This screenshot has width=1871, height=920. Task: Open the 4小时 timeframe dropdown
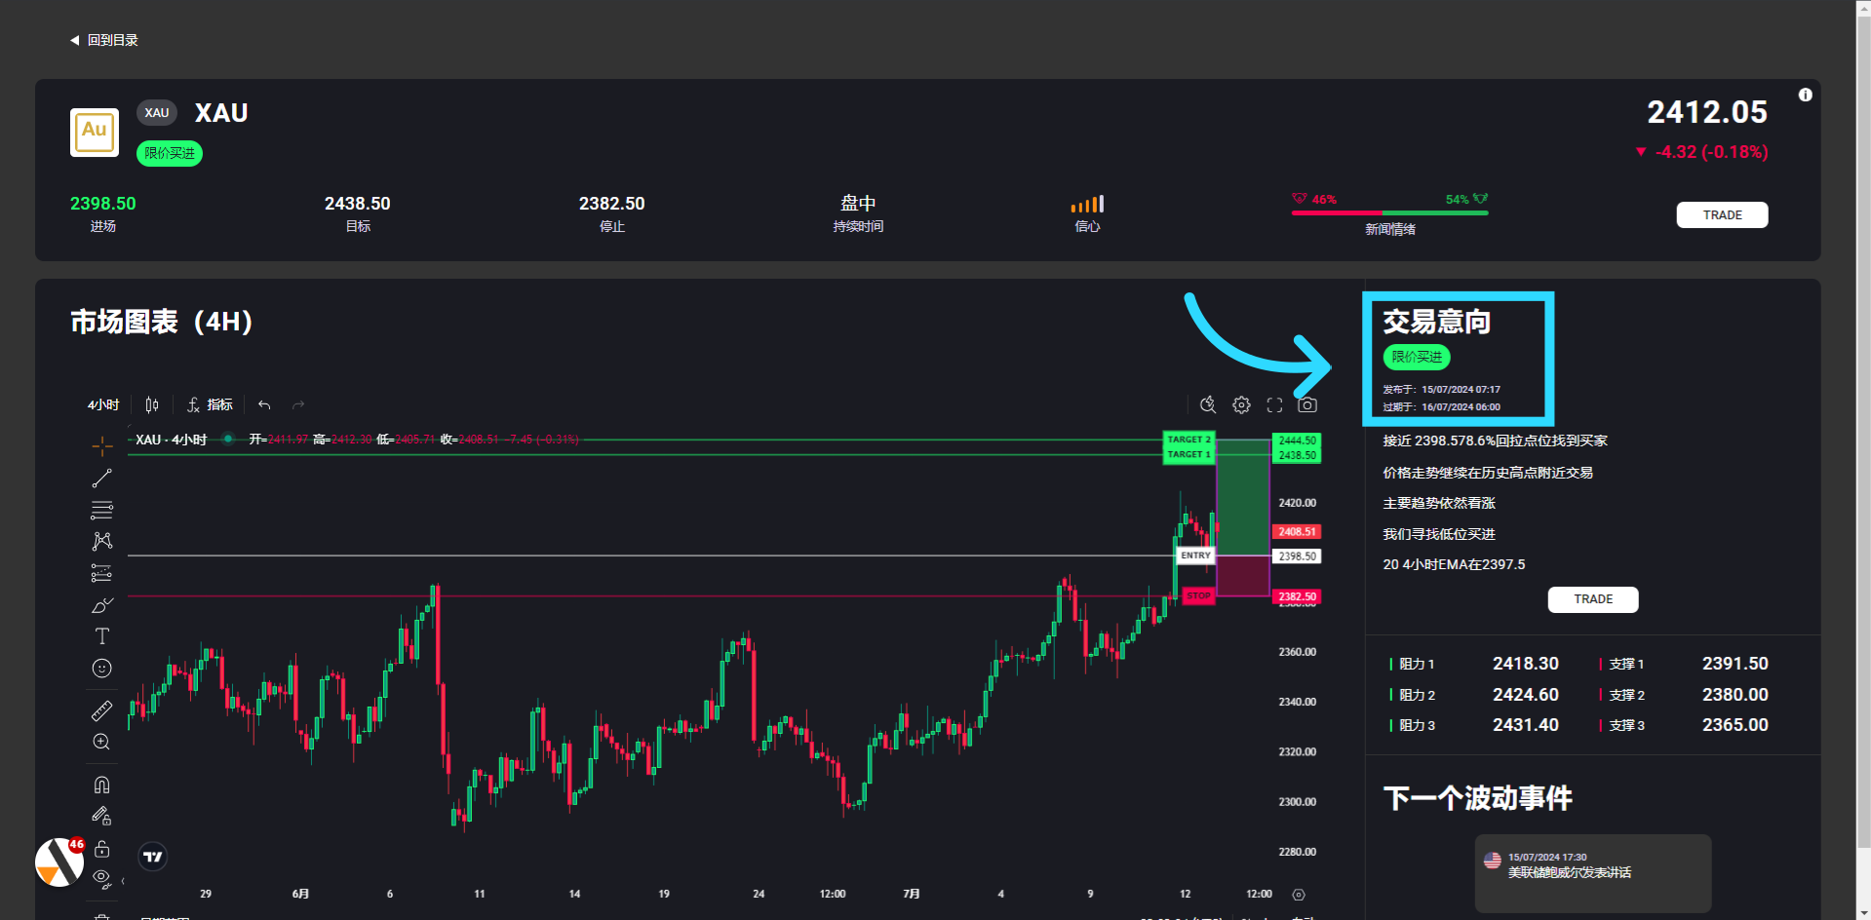[103, 405]
